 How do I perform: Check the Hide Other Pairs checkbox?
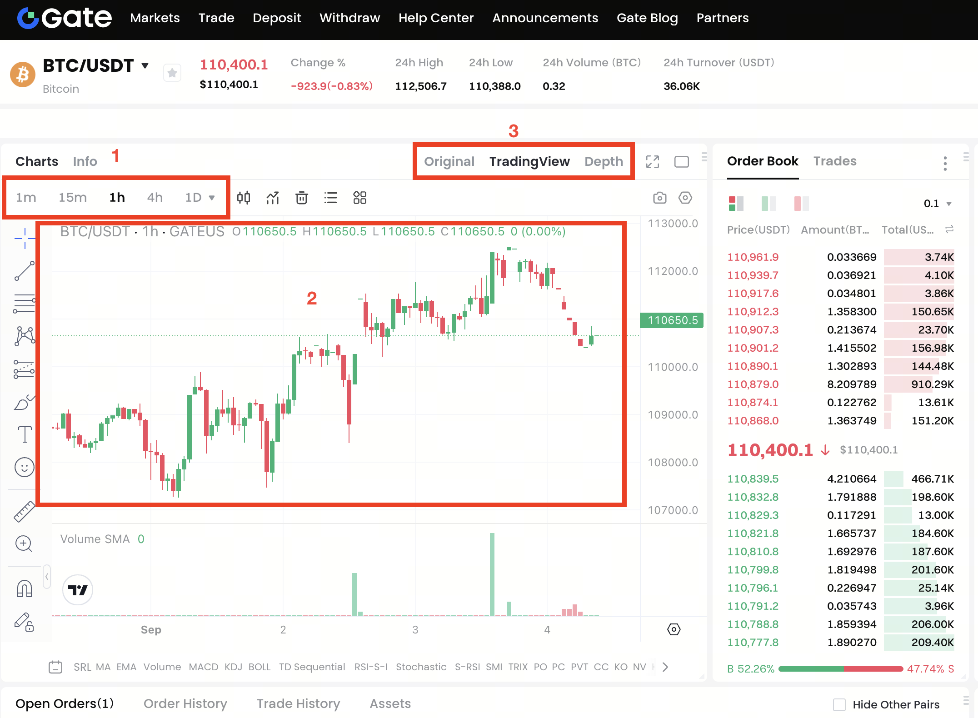click(x=839, y=704)
